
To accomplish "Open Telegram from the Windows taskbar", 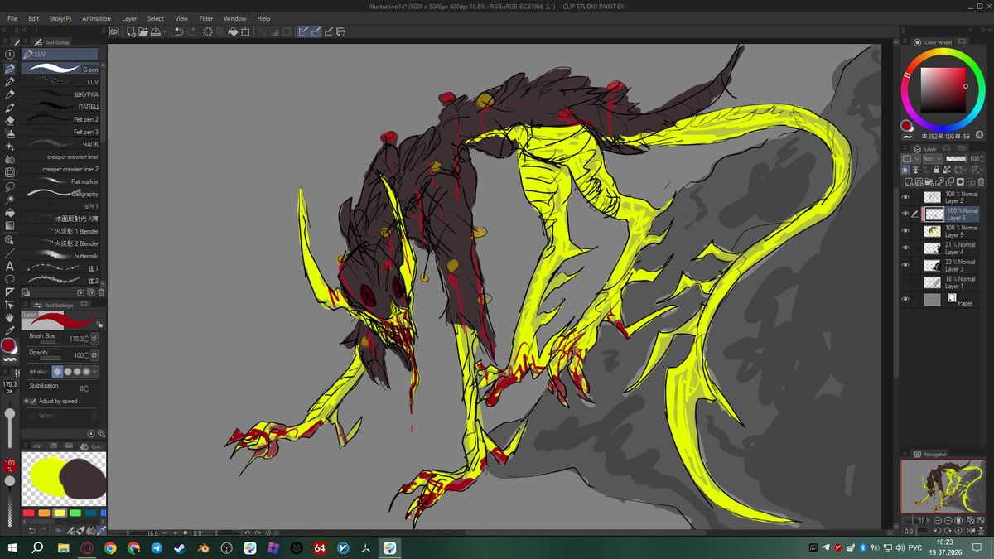I will 157,548.
